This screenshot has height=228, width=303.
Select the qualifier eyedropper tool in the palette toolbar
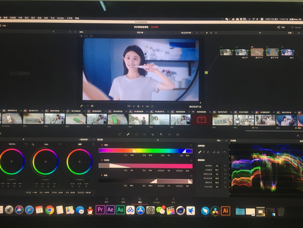(128, 134)
